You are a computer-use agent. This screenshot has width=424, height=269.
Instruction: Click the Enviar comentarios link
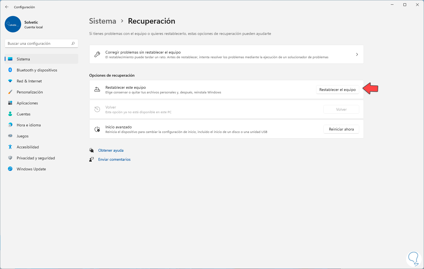114,159
